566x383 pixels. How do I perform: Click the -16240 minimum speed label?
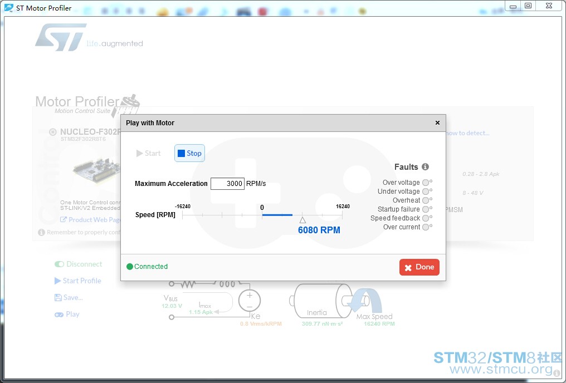pyautogui.click(x=183, y=207)
